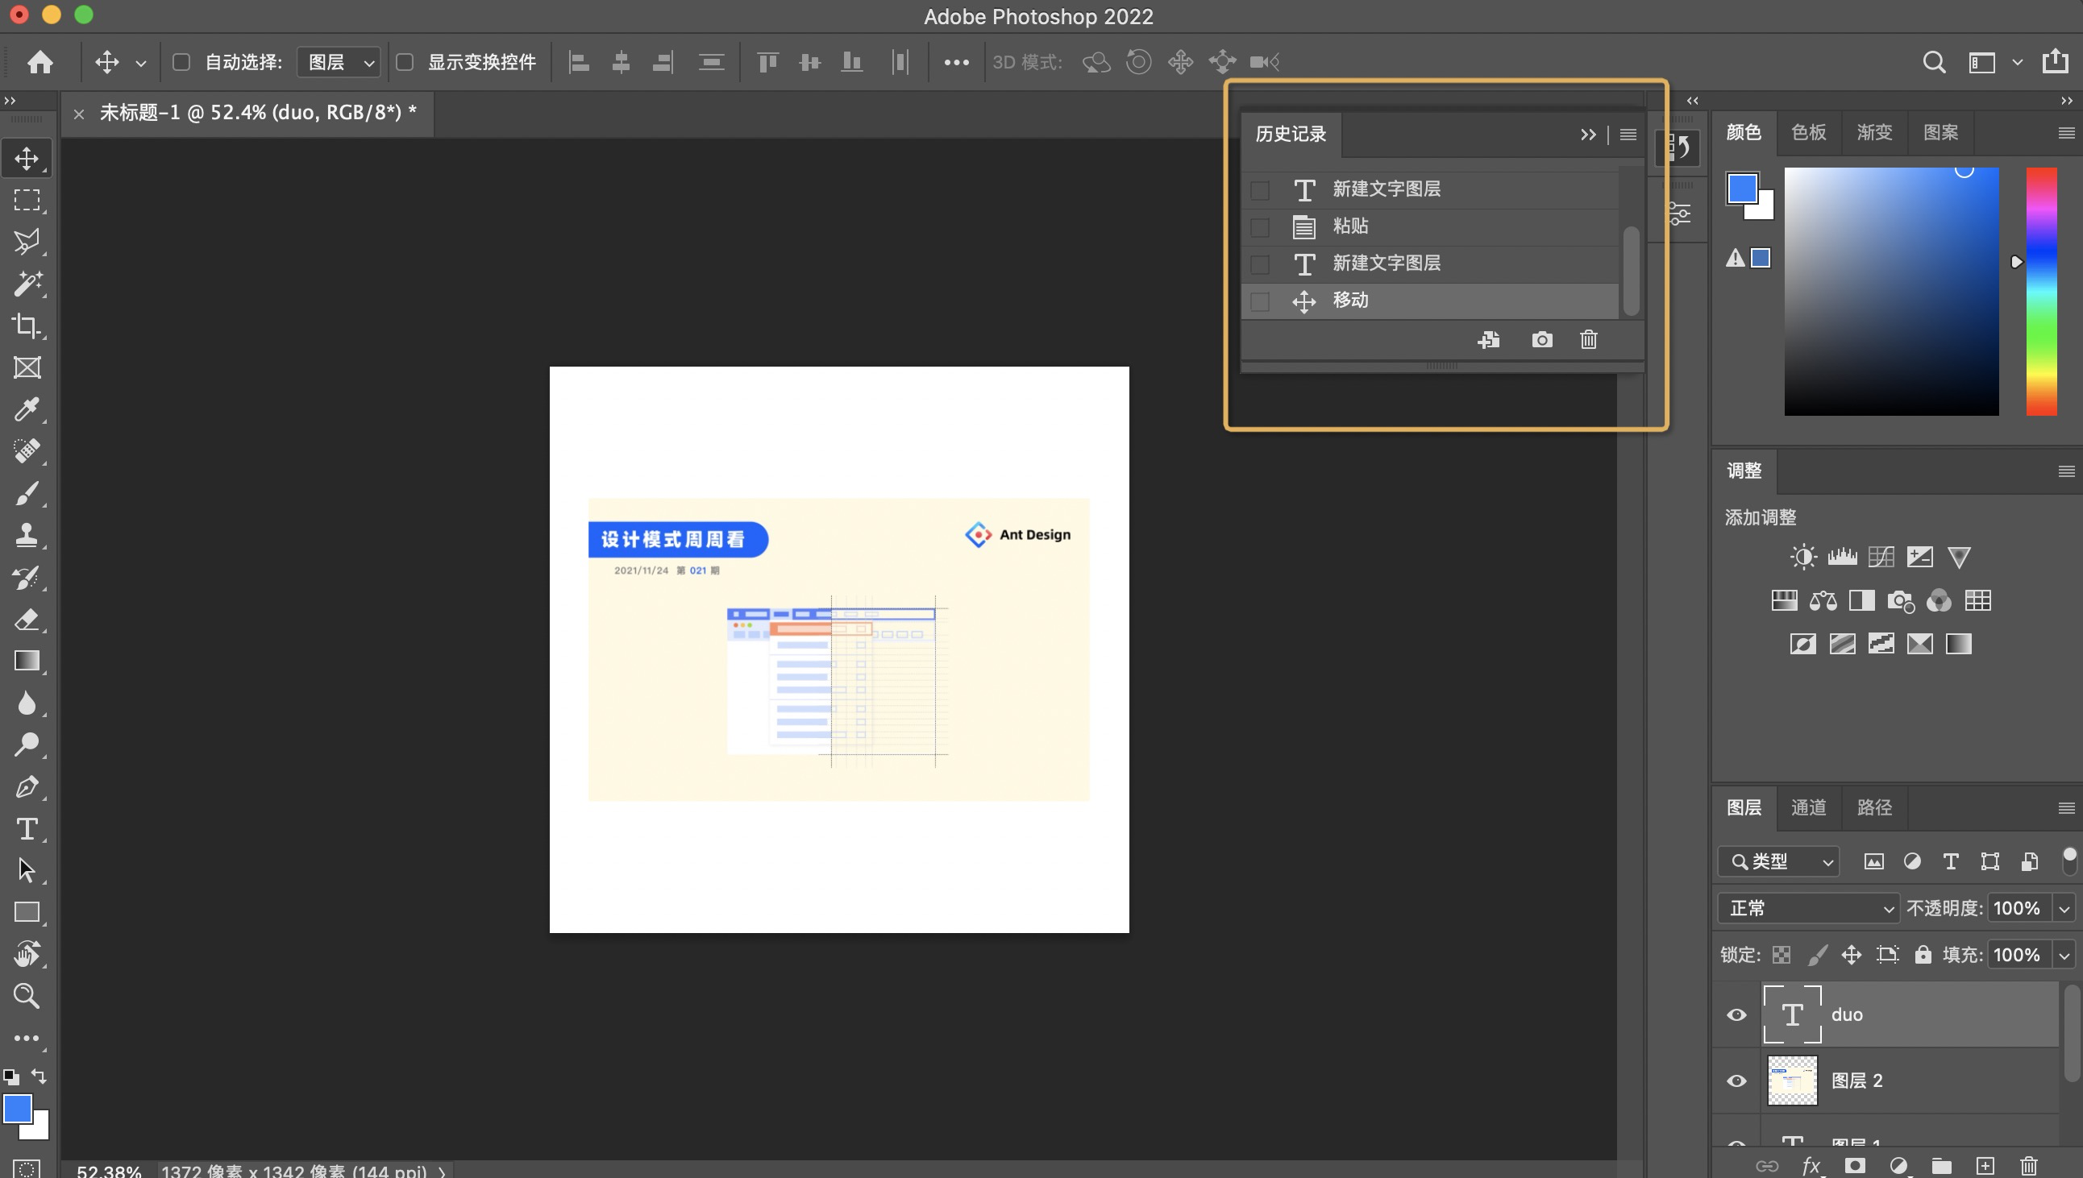Select the Zoom tool
This screenshot has height=1178, width=2083.
click(x=27, y=996)
